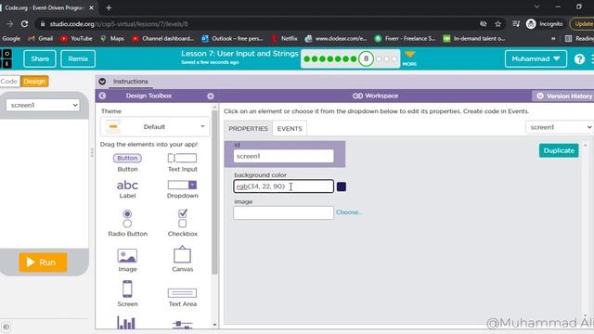Duplicate the screen1 element

click(559, 150)
